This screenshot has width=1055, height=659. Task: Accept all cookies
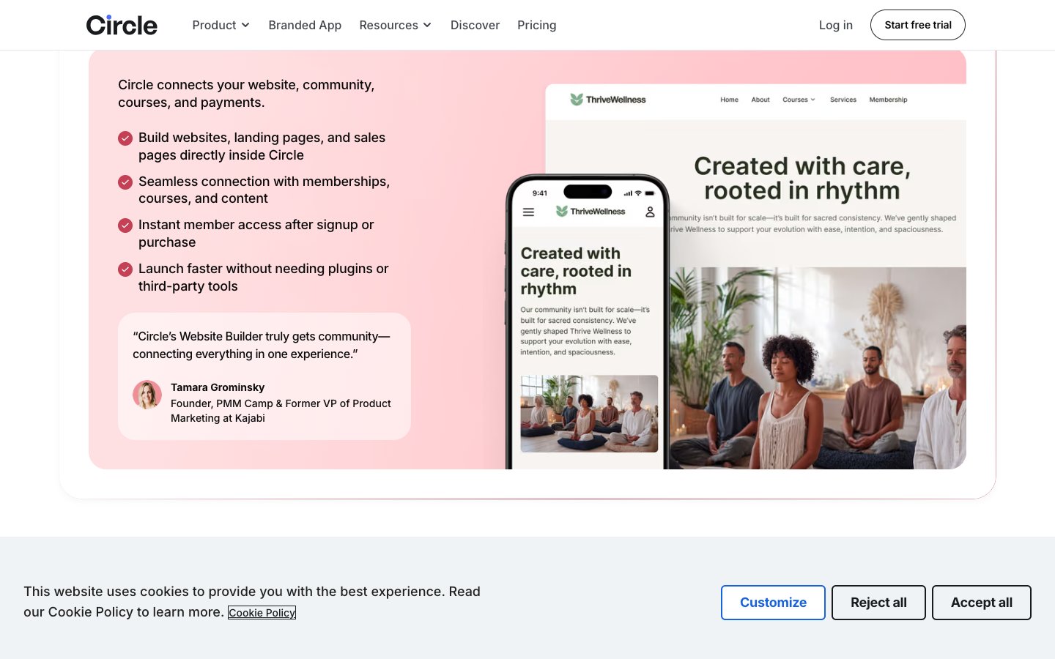tap(981, 602)
